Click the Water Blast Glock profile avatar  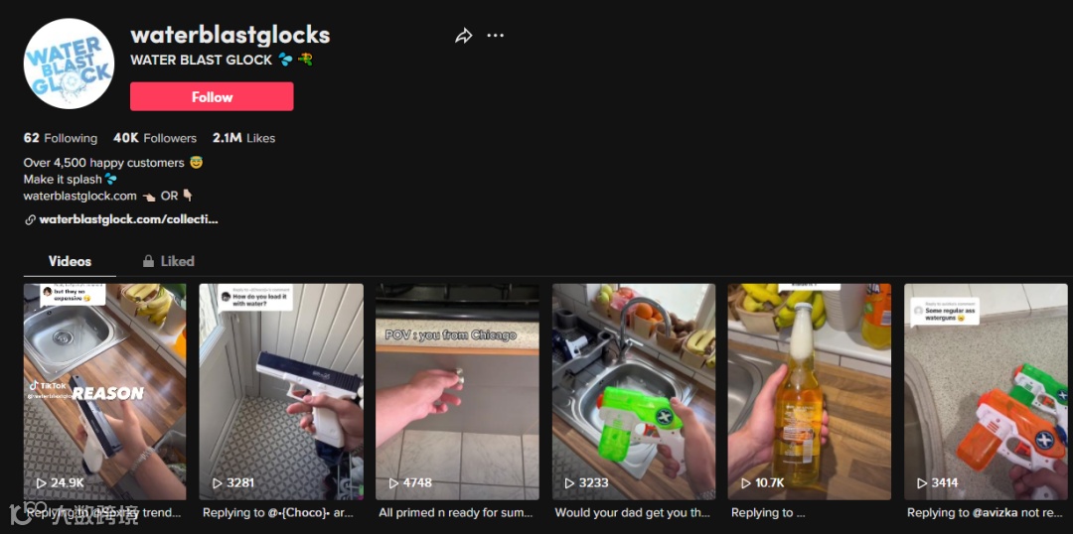point(69,64)
